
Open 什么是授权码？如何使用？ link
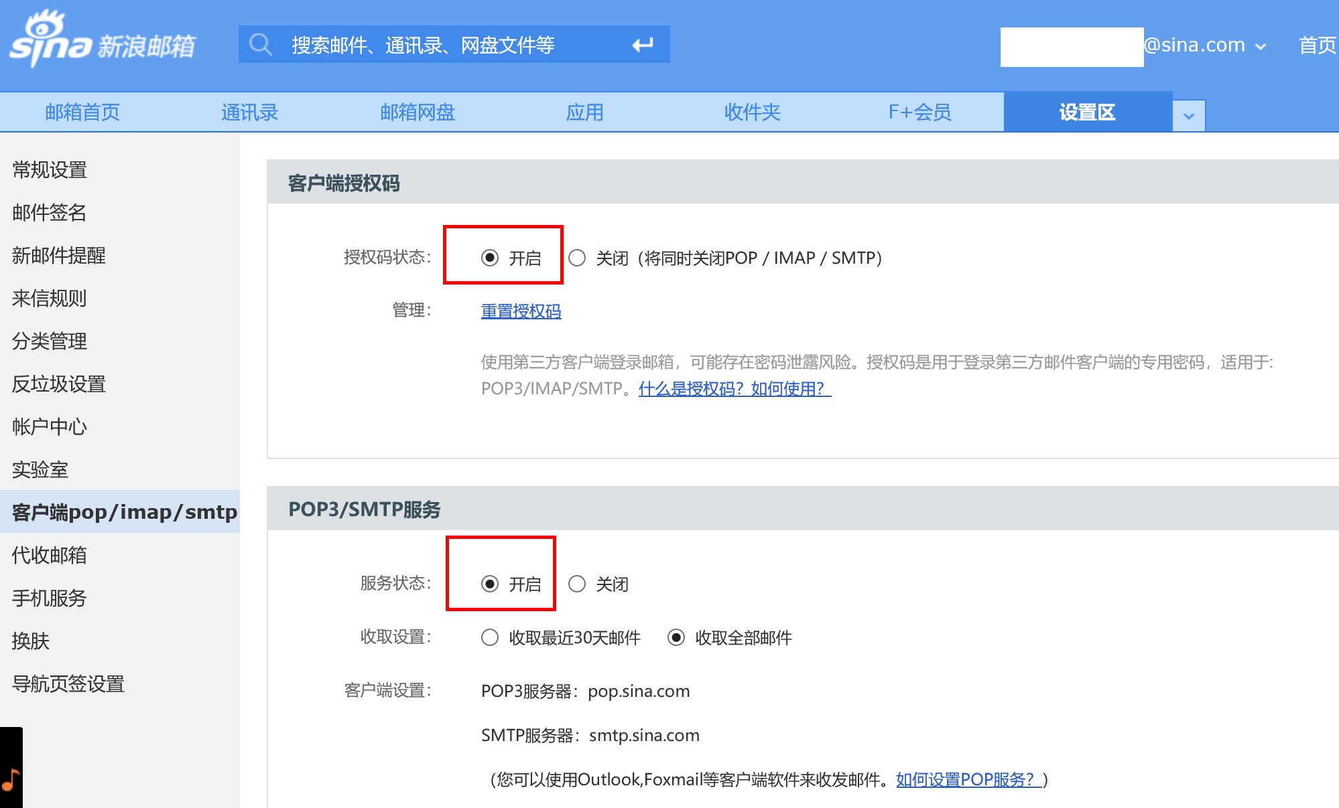pos(735,388)
